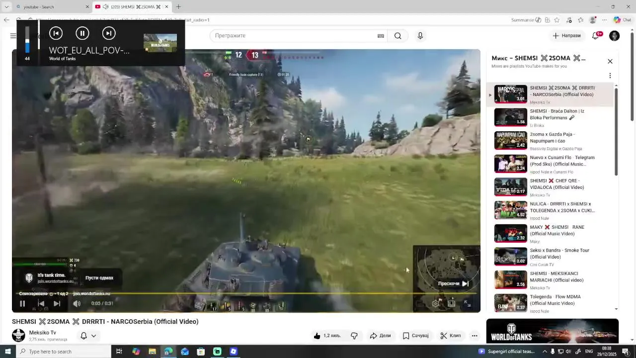Image resolution: width=636 pixels, height=358 pixels.
Task: Open video player settings gear
Action: (436, 303)
